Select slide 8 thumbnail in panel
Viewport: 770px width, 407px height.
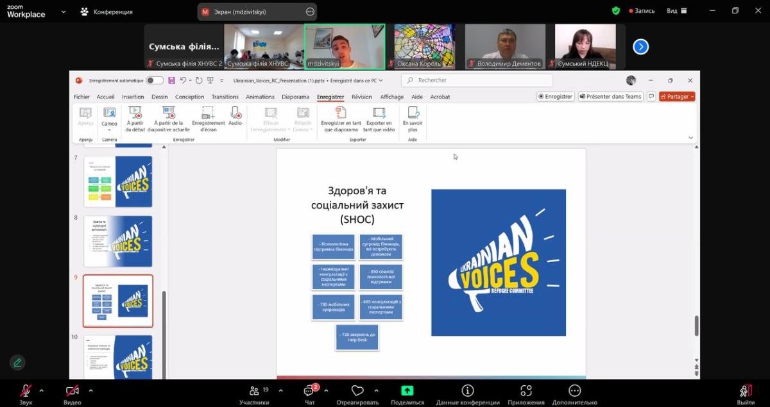click(118, 241)
